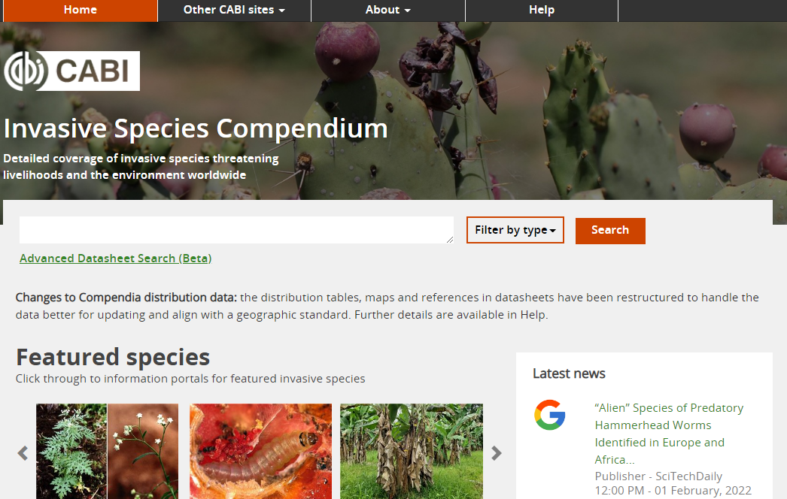
Task: Click the Invasive Species Compendium title
Action: click(196, 129)
